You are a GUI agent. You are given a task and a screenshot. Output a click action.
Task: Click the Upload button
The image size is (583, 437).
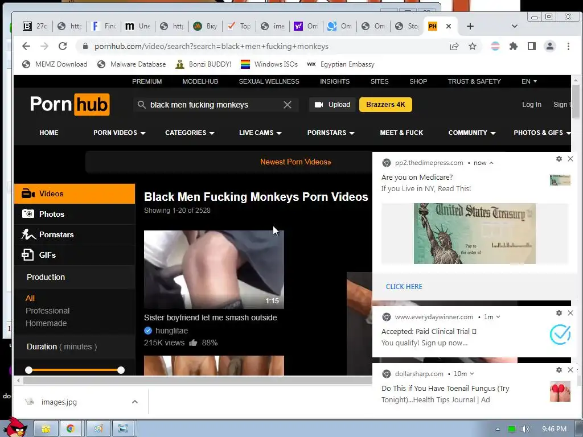[332, 105]
